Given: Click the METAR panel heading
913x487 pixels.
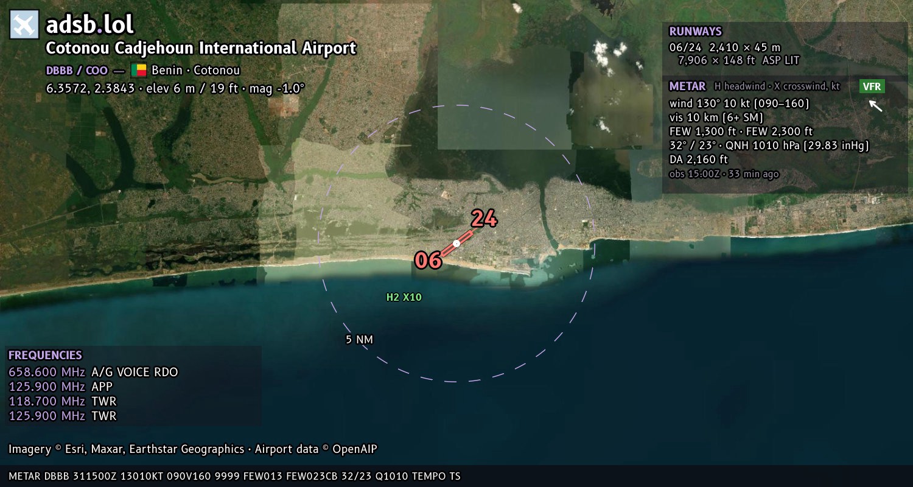Looking at the screenshot, I should point(687,86).
